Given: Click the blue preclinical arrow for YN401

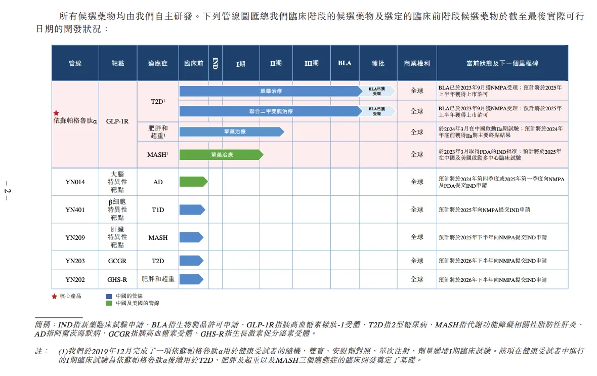Looking at the screenshot, I should tap(192, 210).
